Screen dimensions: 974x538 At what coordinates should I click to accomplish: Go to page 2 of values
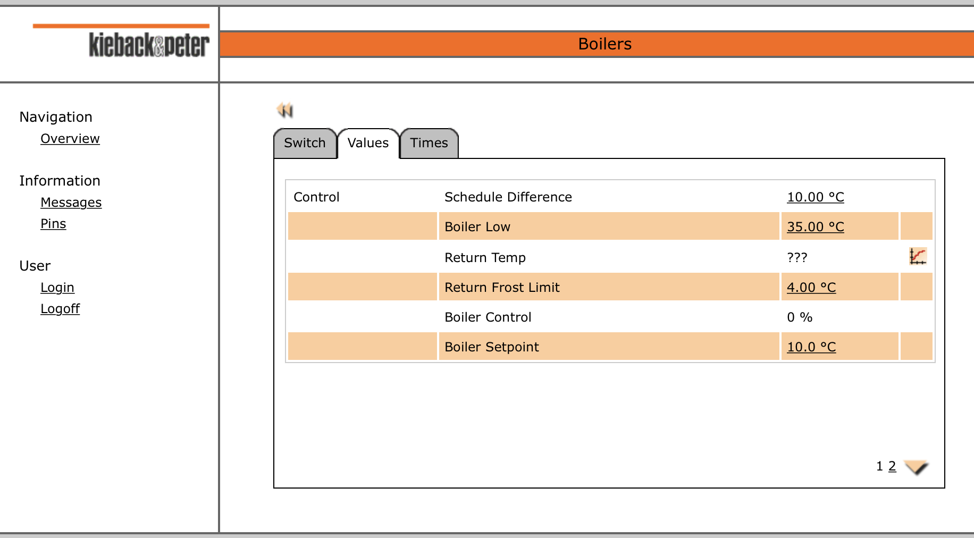892,466
